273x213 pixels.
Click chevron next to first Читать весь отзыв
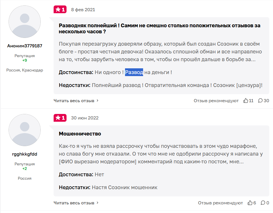click(97, 100)
